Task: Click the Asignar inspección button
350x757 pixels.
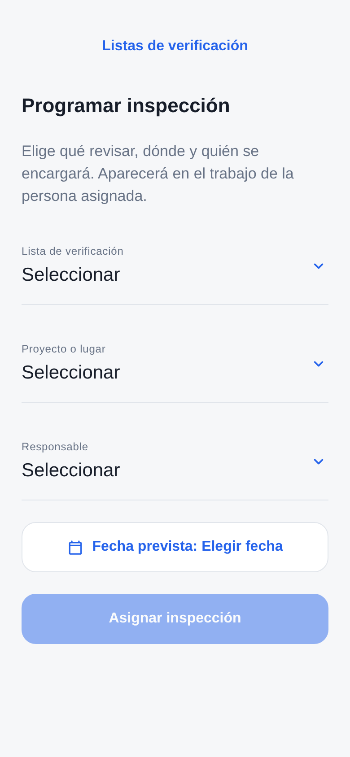Action: [x=175, y=619]
